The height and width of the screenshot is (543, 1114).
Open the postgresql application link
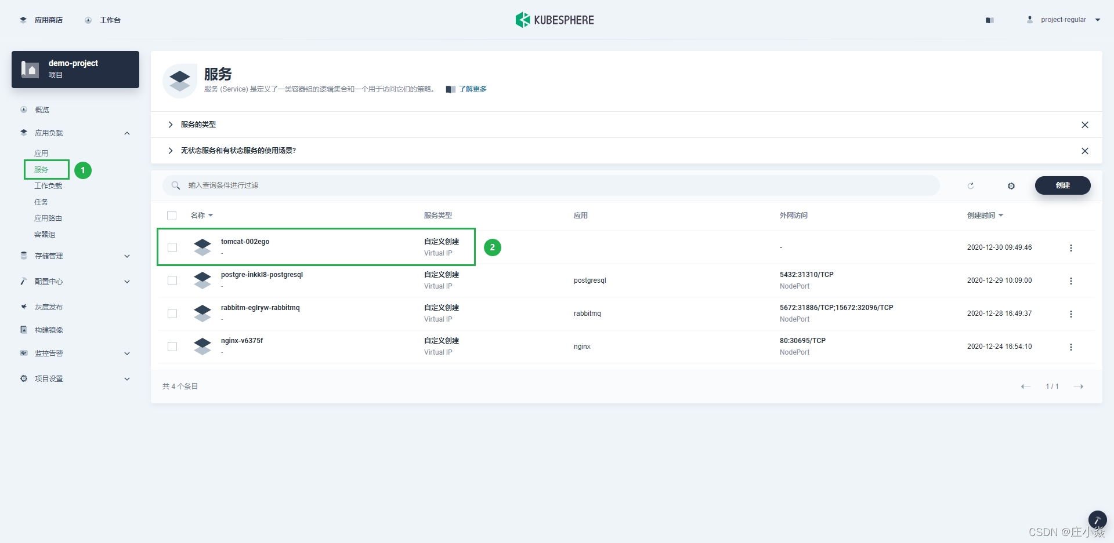(x=589, y=280)
